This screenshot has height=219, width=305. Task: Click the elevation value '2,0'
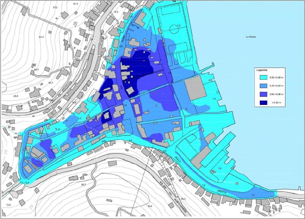(165, 151)
